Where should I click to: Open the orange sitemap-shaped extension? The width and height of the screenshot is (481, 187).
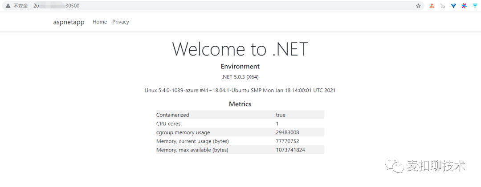point(432,5)
